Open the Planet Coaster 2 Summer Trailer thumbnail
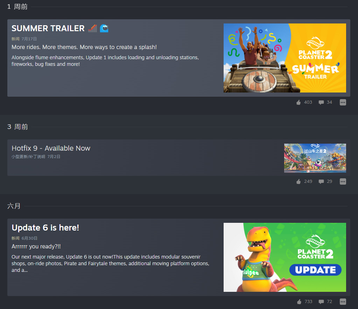The height and width of the screenshot is (309, 358). [x=285, y=58]
